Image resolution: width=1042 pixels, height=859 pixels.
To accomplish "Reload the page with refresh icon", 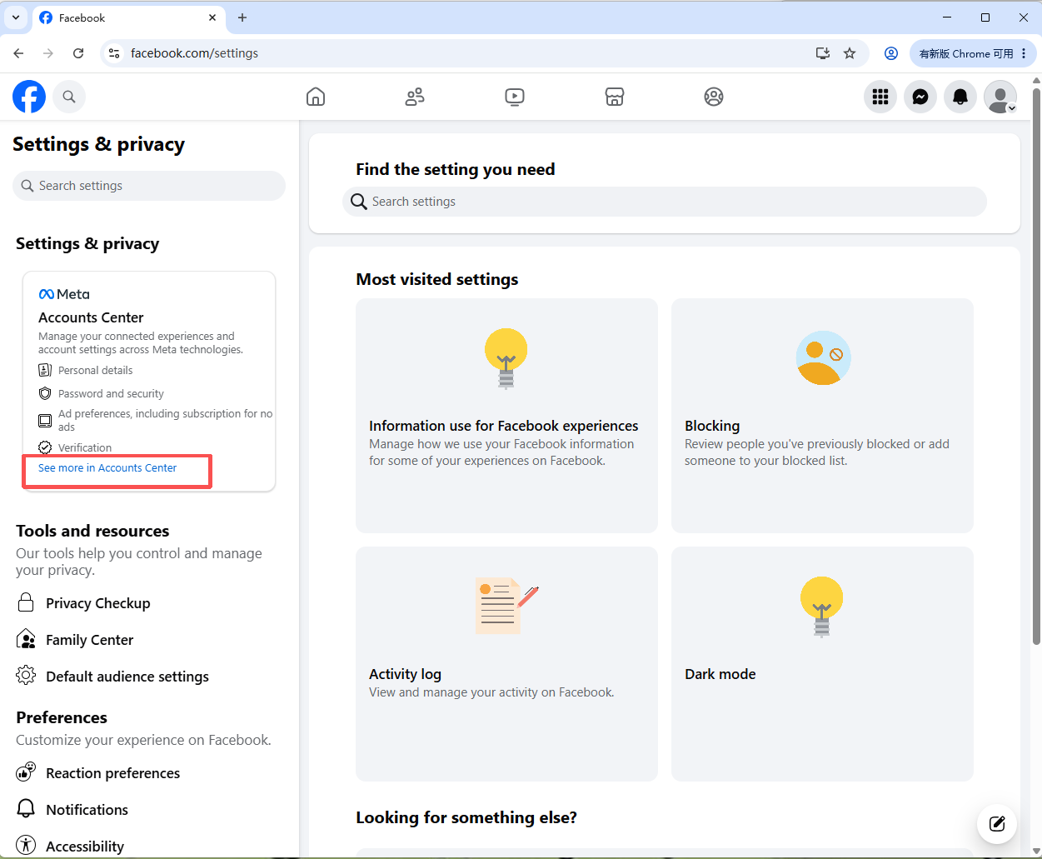I will [x=78, y=53].
